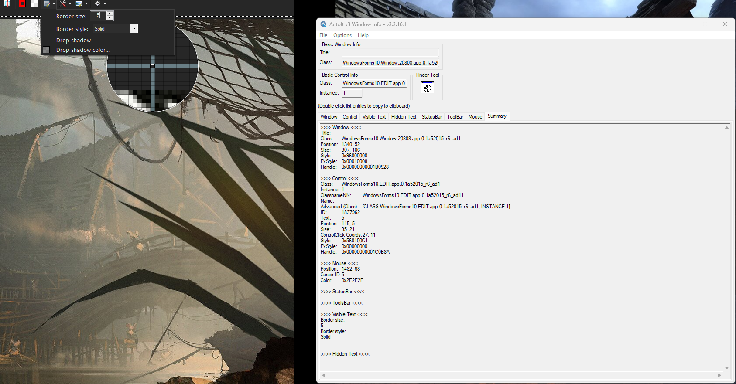
Task: Click the AutoIt icon in the title bar
Action: (x=323, y=24)
